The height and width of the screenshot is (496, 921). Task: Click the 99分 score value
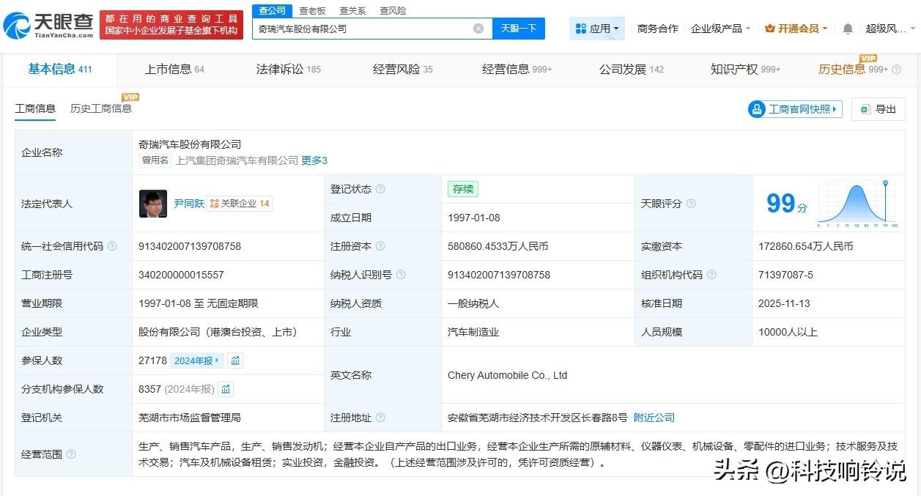tap(787, 203)
